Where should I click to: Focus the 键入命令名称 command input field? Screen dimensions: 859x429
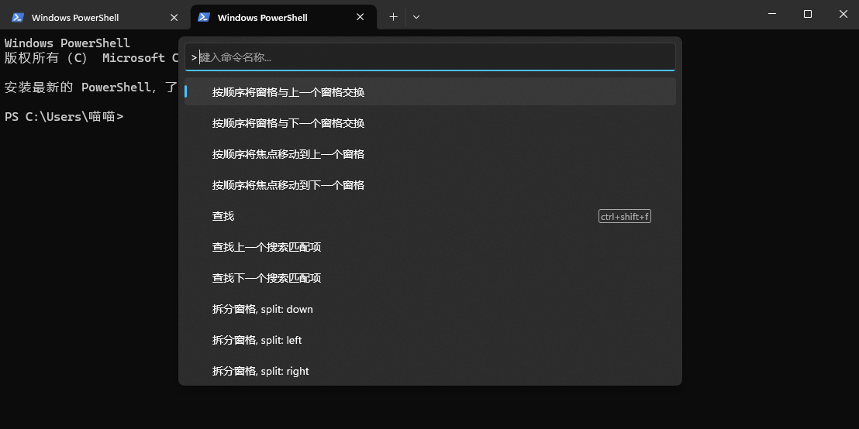(430, 57)
